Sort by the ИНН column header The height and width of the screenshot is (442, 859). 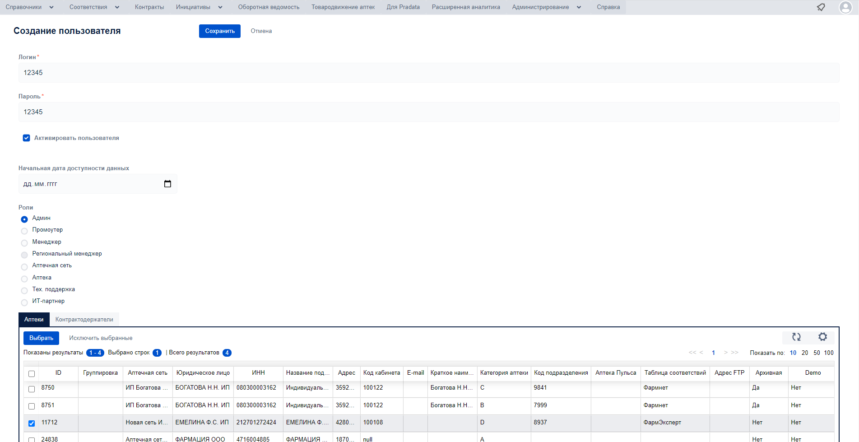pyautogui.click(x=258, y=373)
